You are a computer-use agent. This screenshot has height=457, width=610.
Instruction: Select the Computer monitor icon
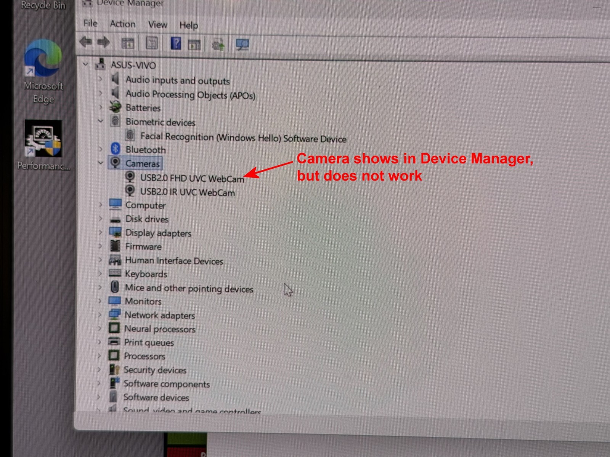115,205
